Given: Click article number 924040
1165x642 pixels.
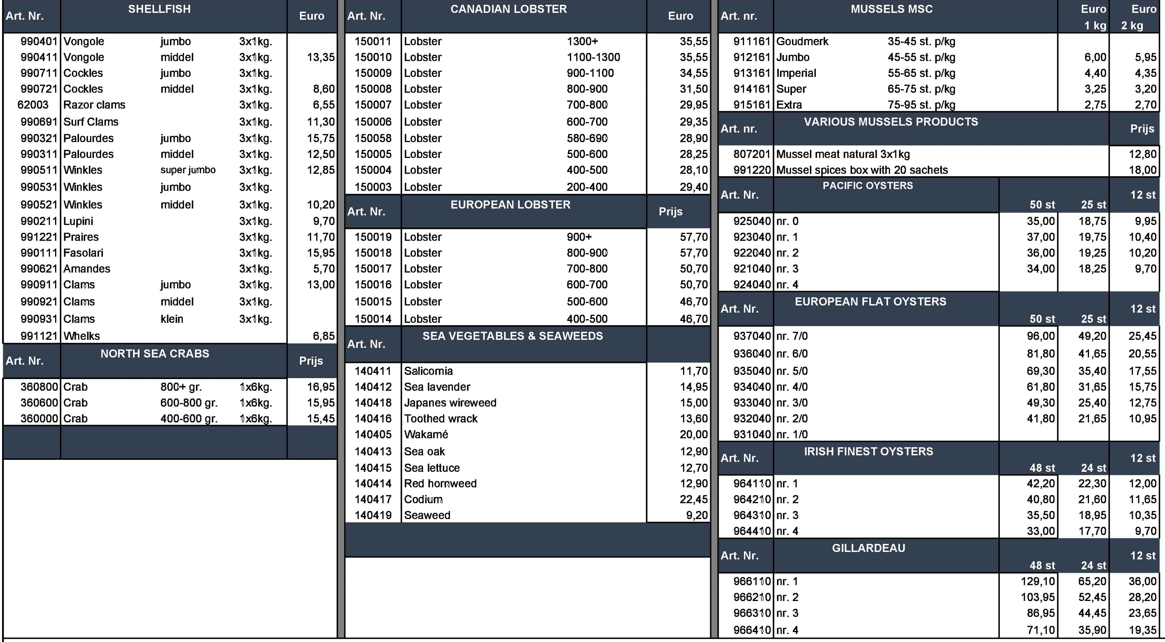Looking at the screenshot, I should (752, 285).
